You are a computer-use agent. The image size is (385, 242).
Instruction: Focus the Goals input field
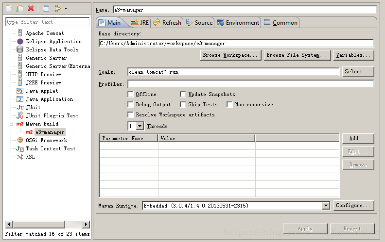point(233,72)
